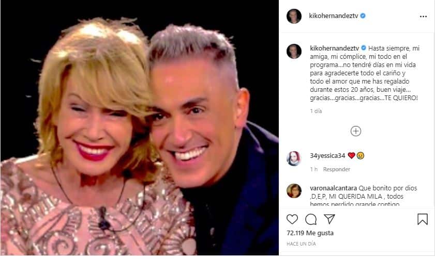The height and width of the screenshot is (259, 435).
Task: Like the post with heart icon
Action: click(x=292, y=219)
